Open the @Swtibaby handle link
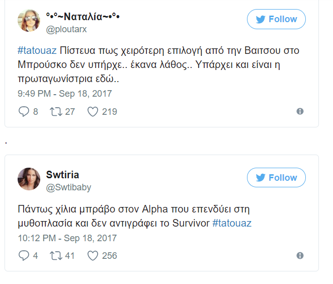This screenshot has width=333, height=284. point(68,187)
